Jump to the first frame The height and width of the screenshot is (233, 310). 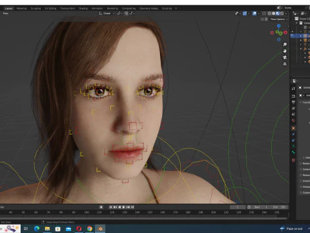[x=110, y=207]
